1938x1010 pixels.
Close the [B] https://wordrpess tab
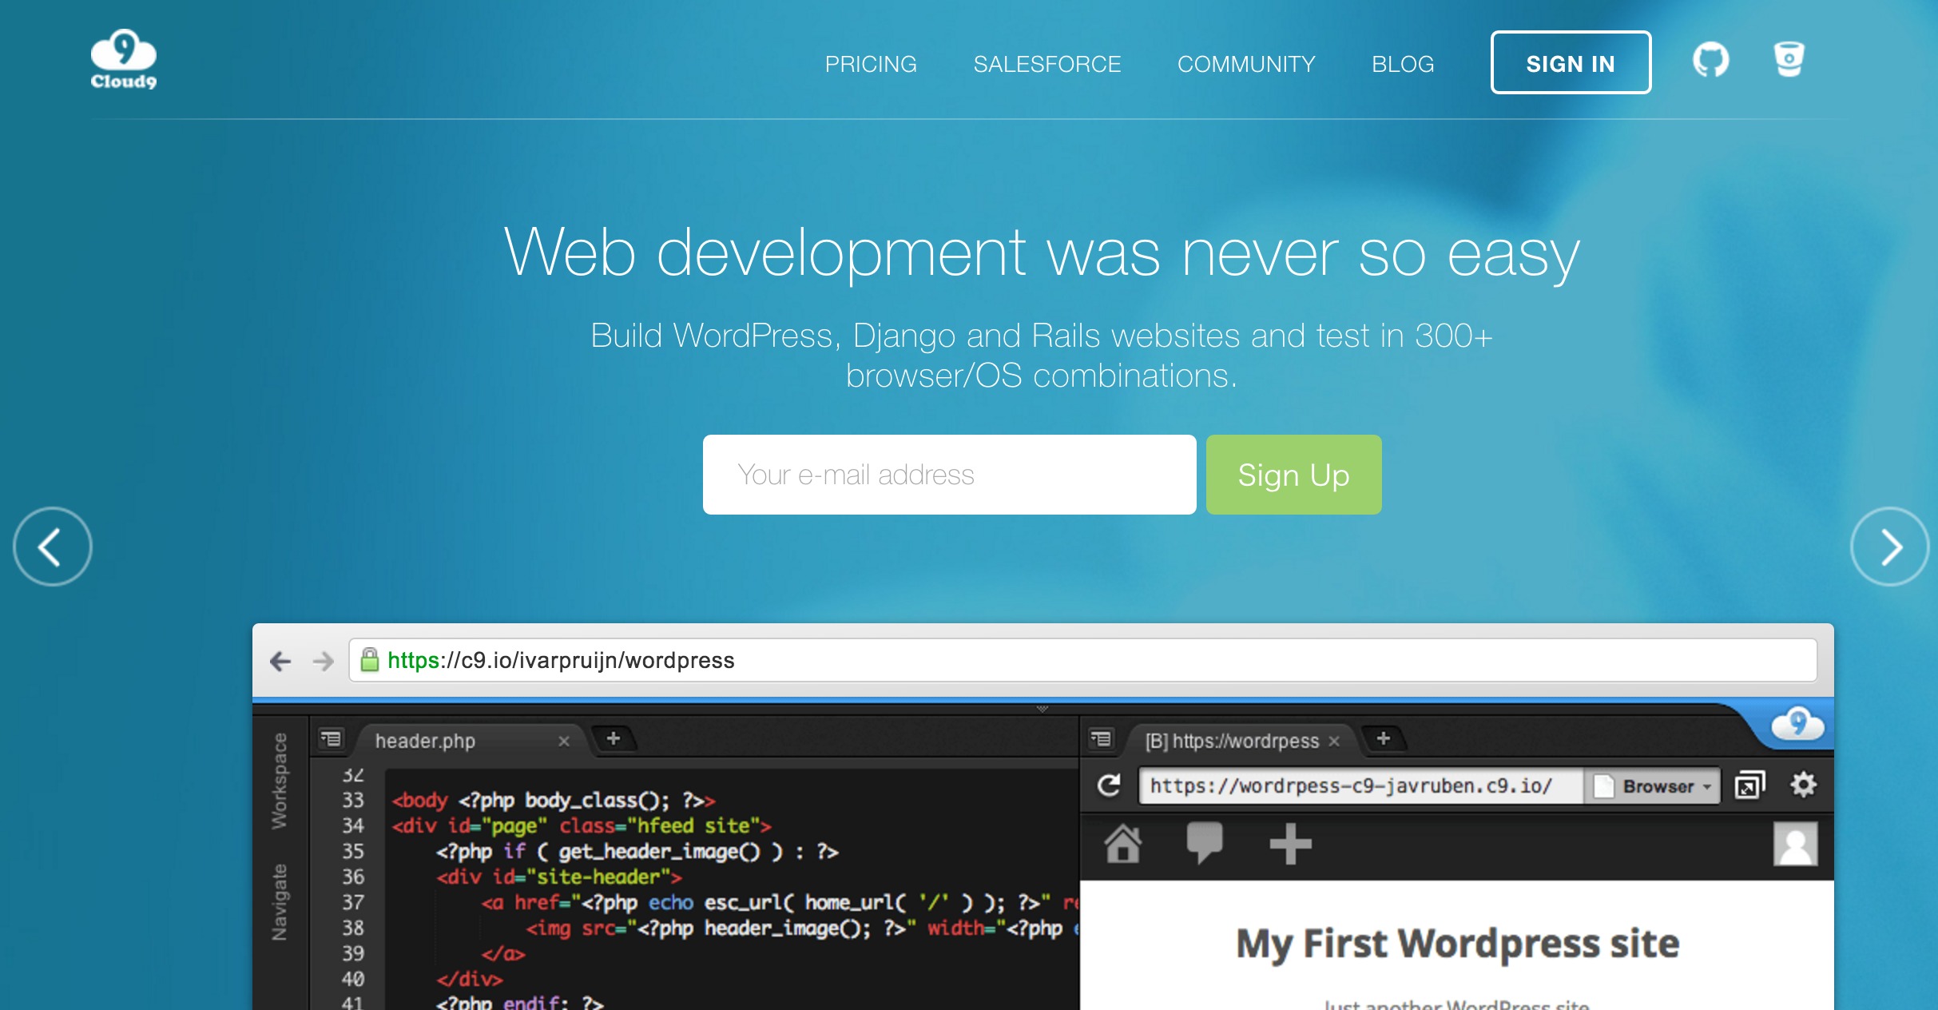(x=1334, y=742)
